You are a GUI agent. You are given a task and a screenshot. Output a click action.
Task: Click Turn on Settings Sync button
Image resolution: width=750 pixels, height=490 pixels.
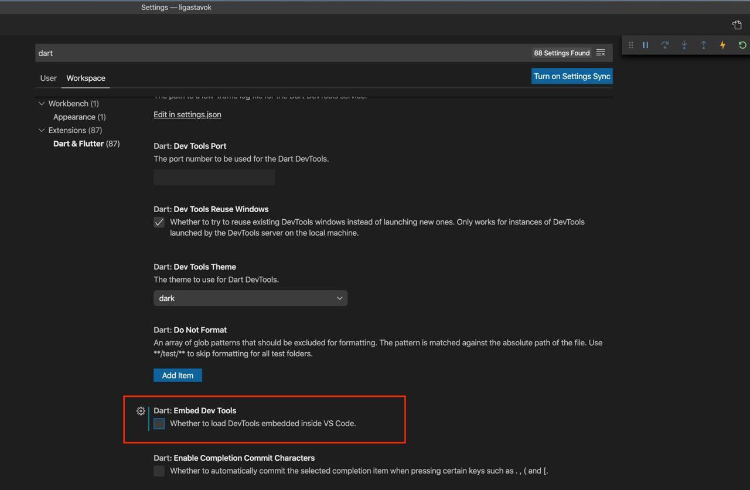click(x=572, y=76)
